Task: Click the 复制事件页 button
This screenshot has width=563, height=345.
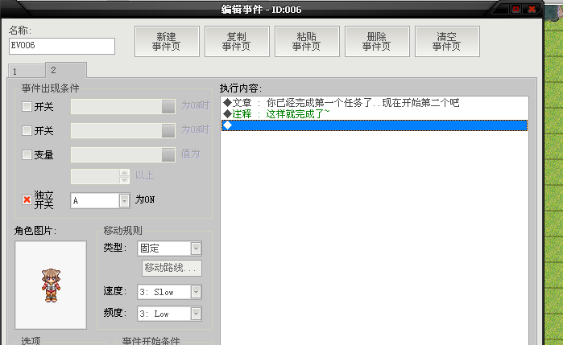Action: pos(237,41)
